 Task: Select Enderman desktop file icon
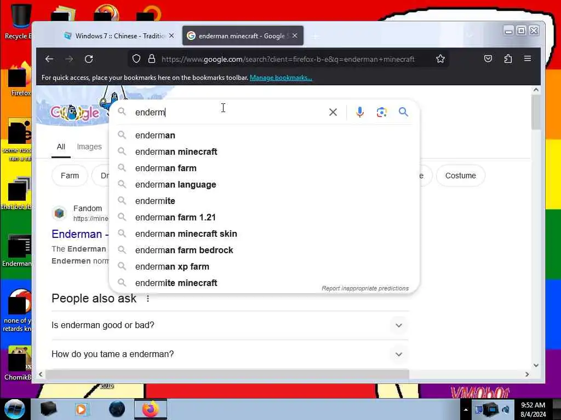(18, 250)
